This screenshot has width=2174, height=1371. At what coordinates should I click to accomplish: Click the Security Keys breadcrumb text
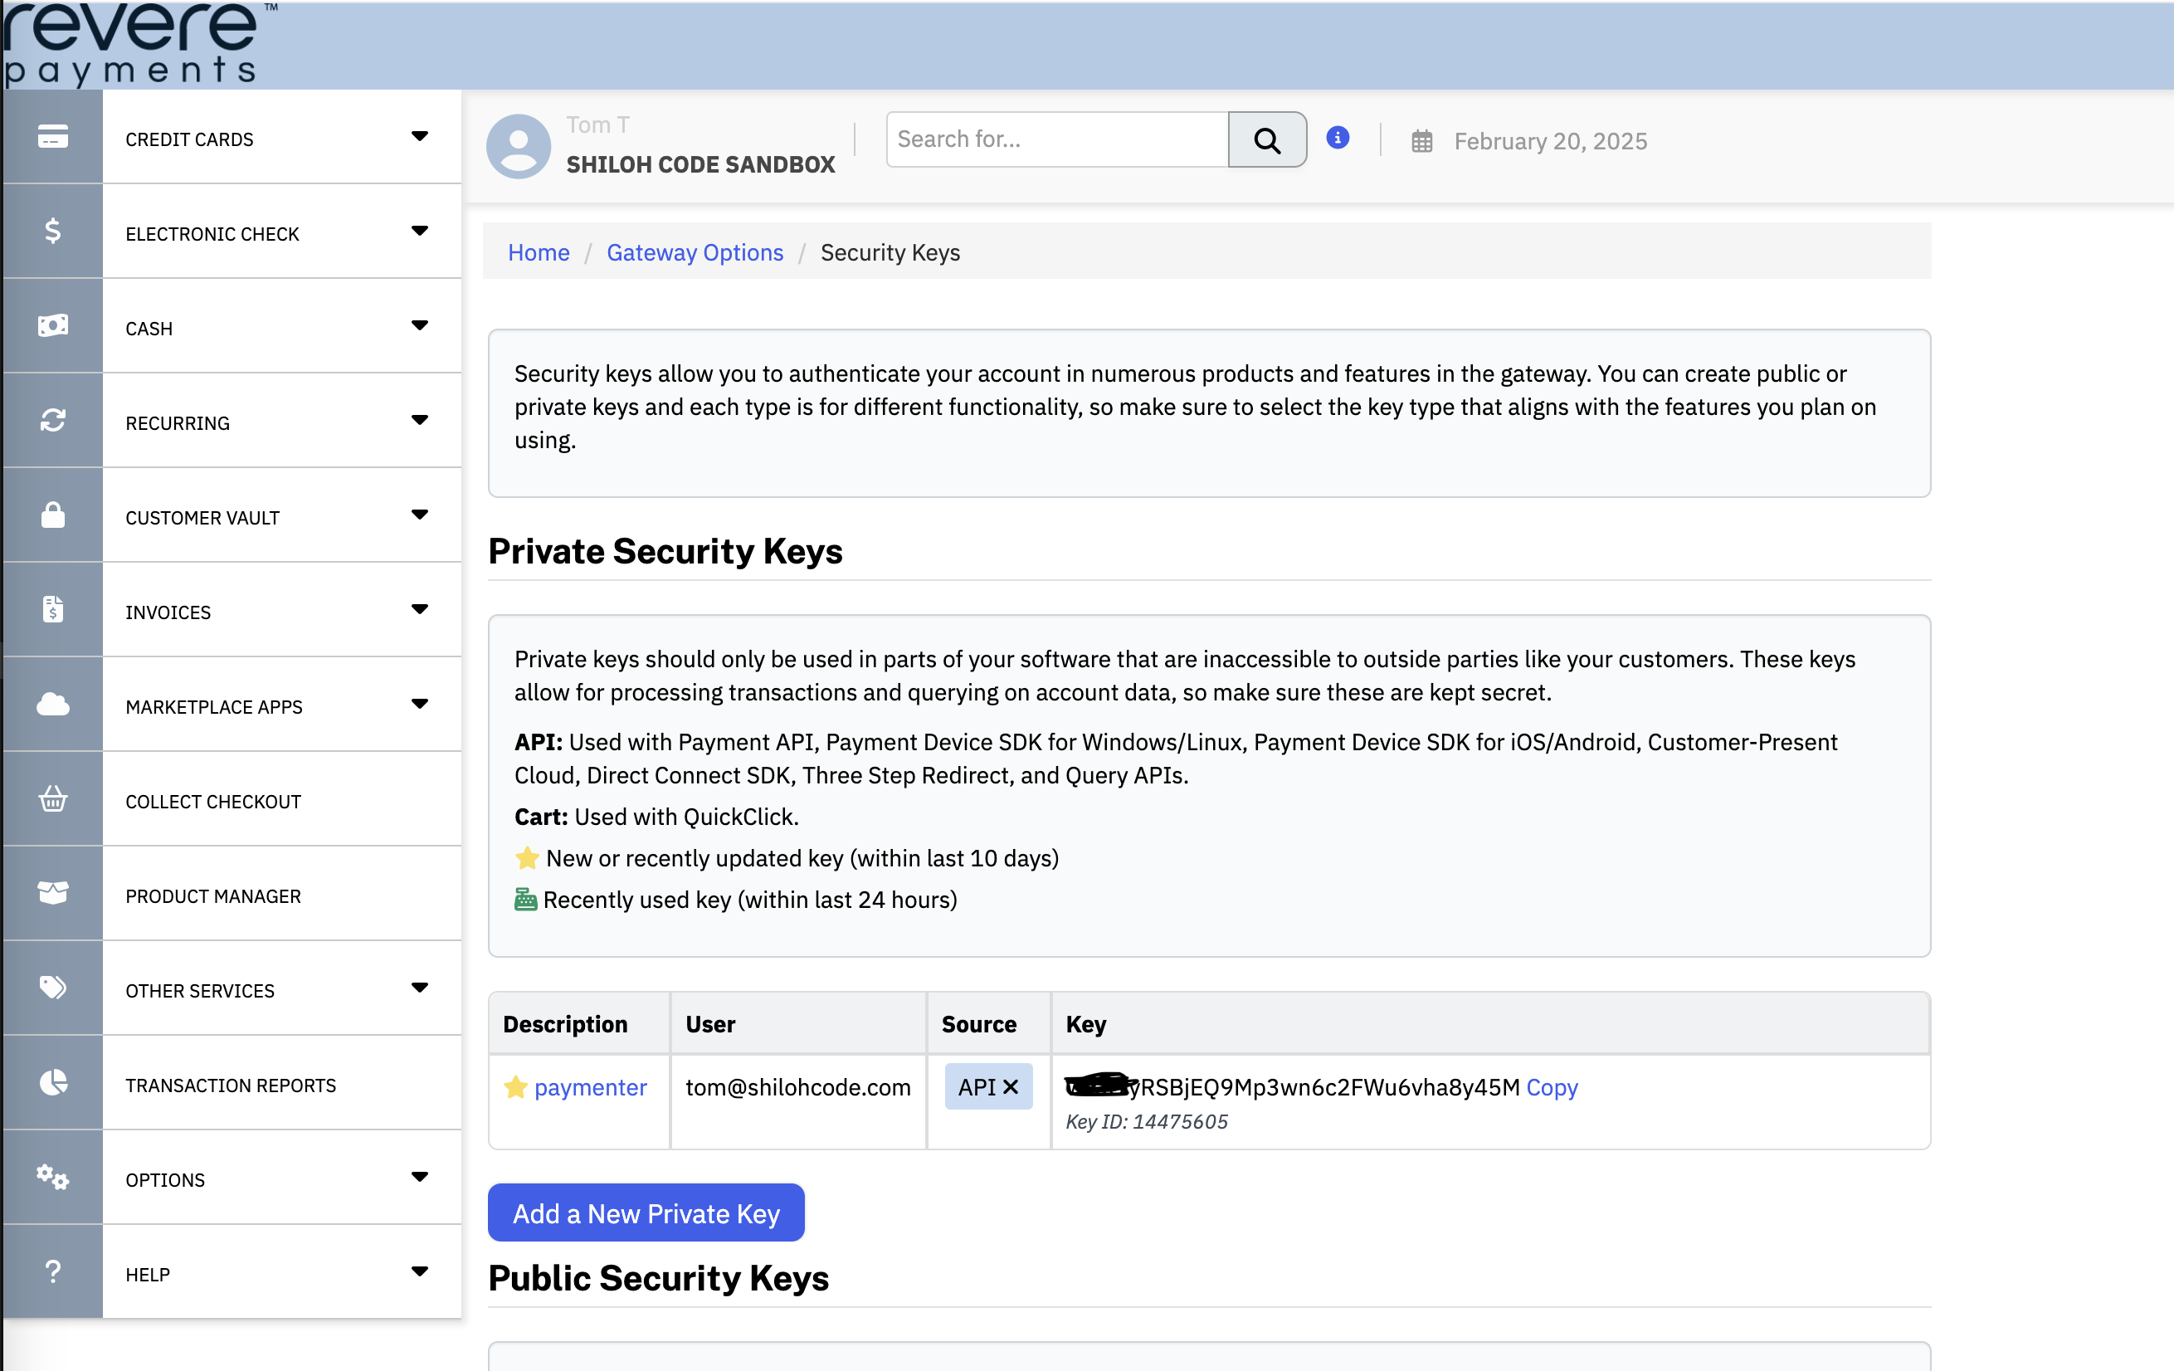(x=890, y=252)
